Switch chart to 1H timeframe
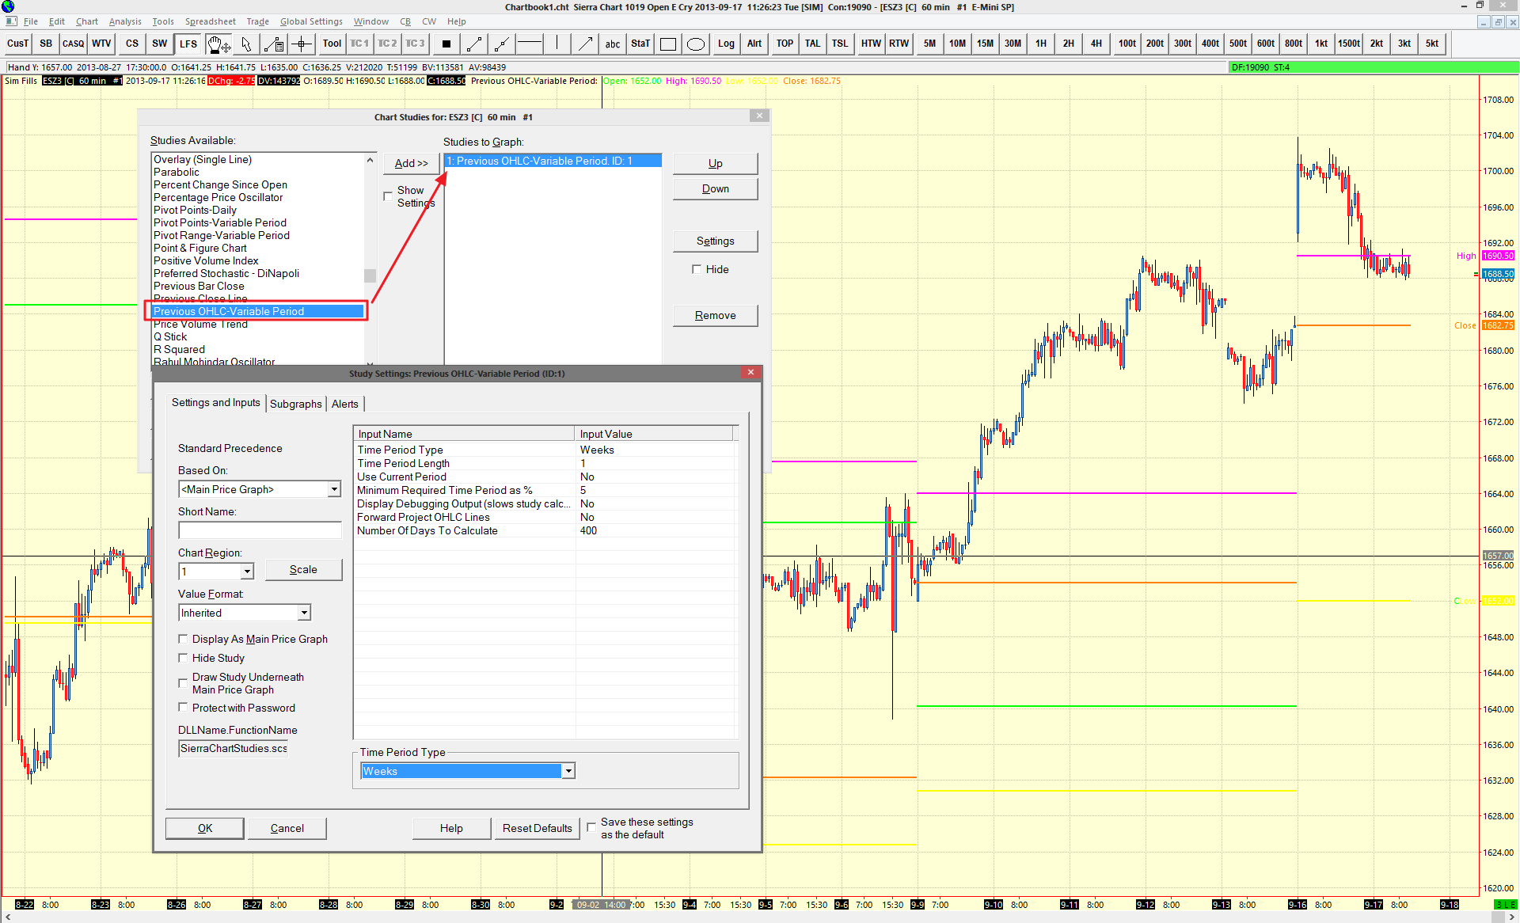Screen dimensions: 1520x923 [x=1040, y=44]
